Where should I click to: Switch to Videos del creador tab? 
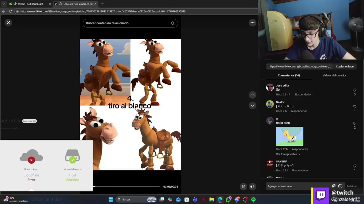(x=334, y=75)
